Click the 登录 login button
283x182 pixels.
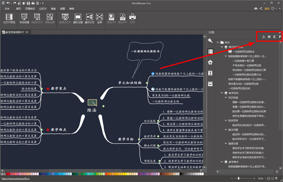click(267, 9)
